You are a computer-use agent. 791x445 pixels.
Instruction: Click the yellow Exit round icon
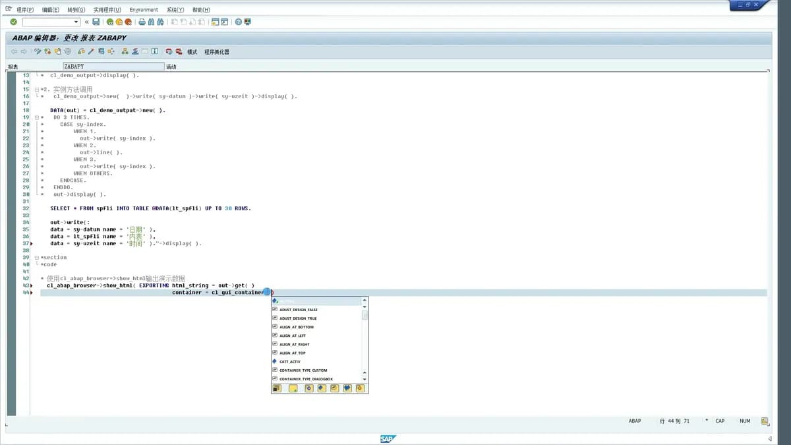coord(119,22)
